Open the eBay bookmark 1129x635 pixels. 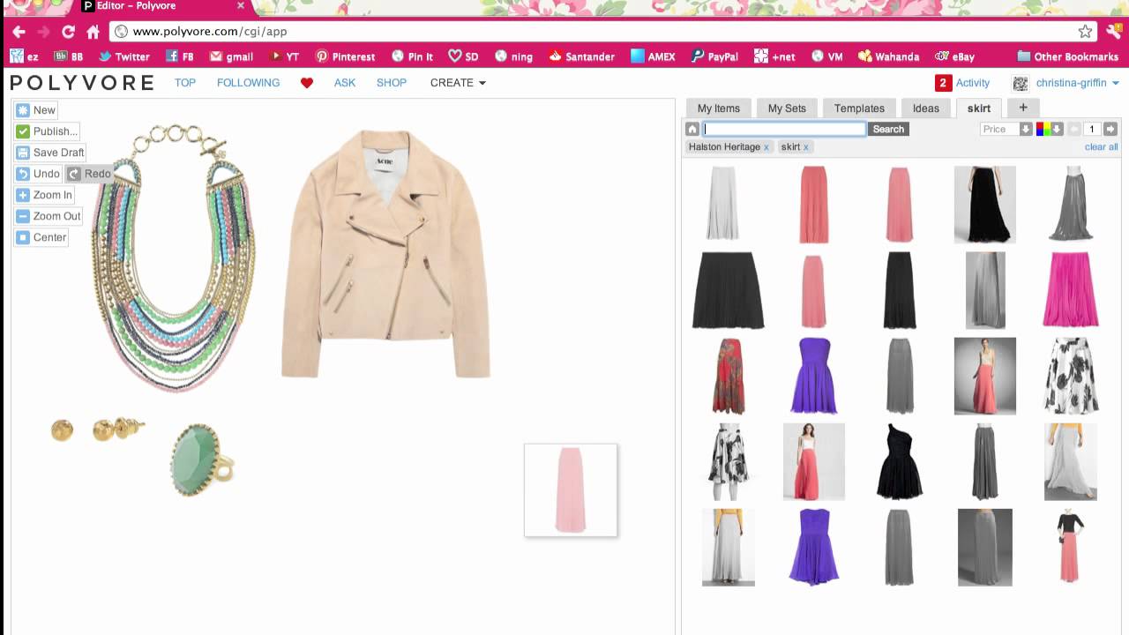[954, 56]
